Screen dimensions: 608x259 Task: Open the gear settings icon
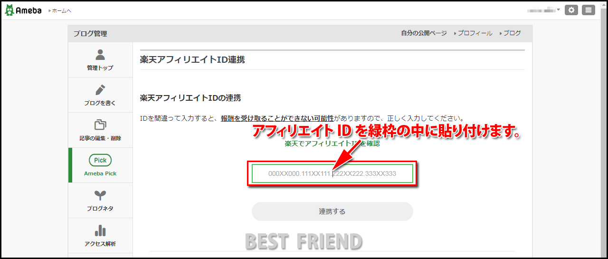pos(571,10)
